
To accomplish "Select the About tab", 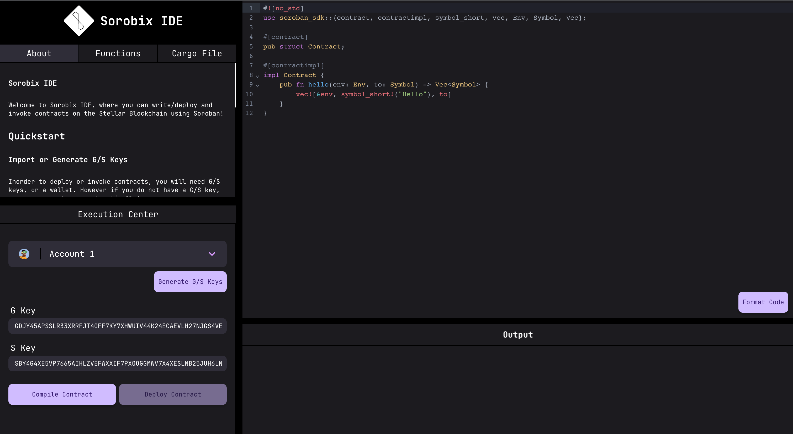I will (39, 53).
